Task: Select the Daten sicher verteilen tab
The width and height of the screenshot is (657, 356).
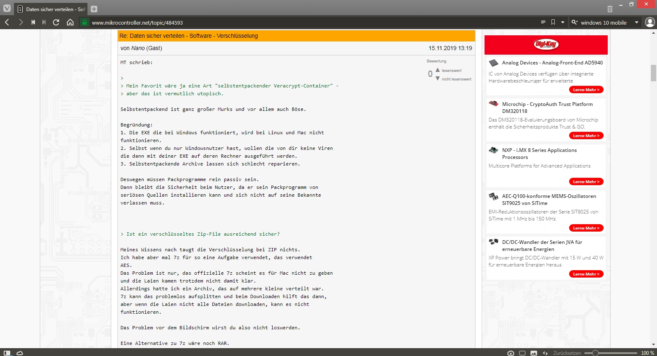Action: coord(51,9)
